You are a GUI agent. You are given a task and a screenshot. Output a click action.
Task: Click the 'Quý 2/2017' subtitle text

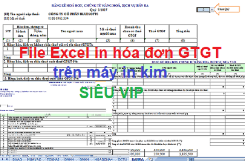pos(98,10)
